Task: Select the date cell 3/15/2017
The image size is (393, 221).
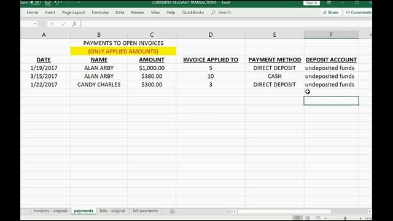Action: (44, 76)
